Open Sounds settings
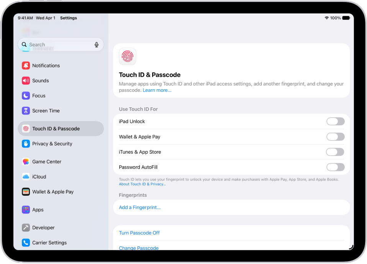 61,80
